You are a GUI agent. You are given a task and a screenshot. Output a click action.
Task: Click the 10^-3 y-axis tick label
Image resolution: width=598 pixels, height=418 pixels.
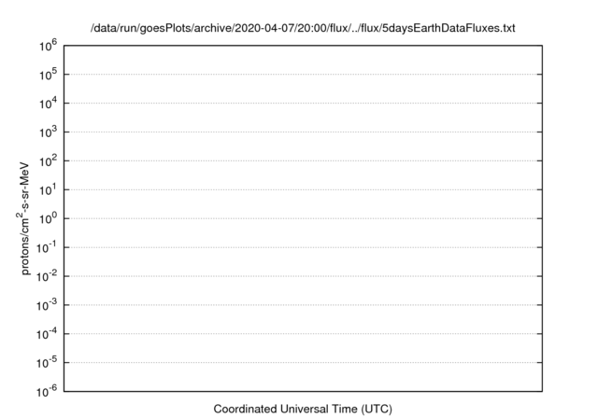point(47,305)
